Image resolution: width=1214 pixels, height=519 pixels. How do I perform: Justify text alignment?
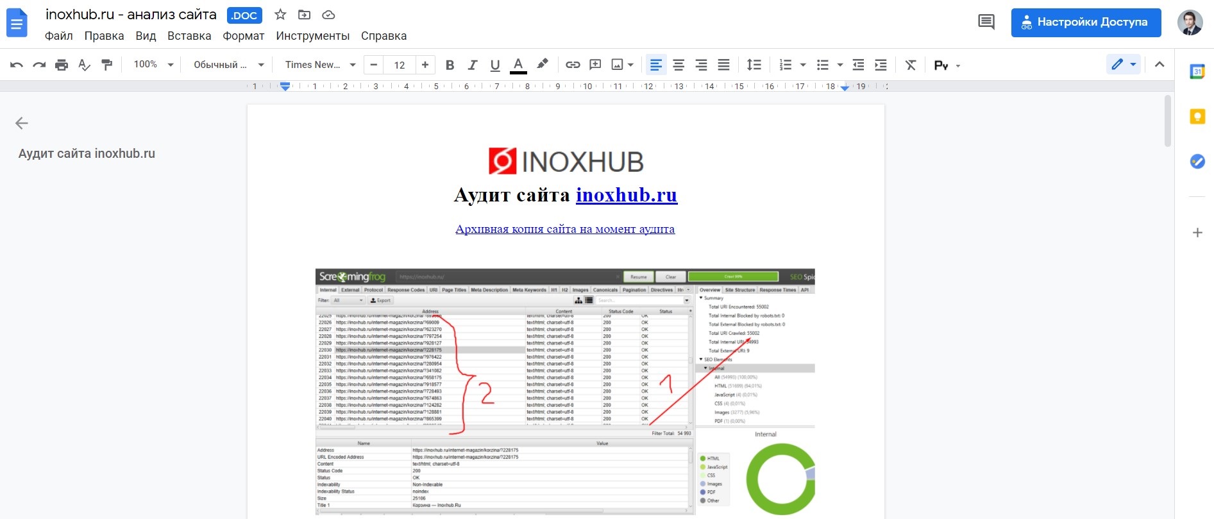click(x=723, y=65)
